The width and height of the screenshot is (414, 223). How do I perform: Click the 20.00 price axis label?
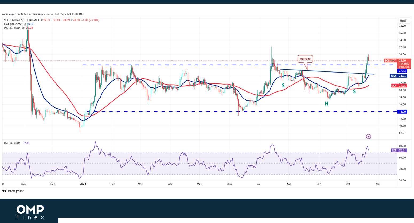pos(402,90)
